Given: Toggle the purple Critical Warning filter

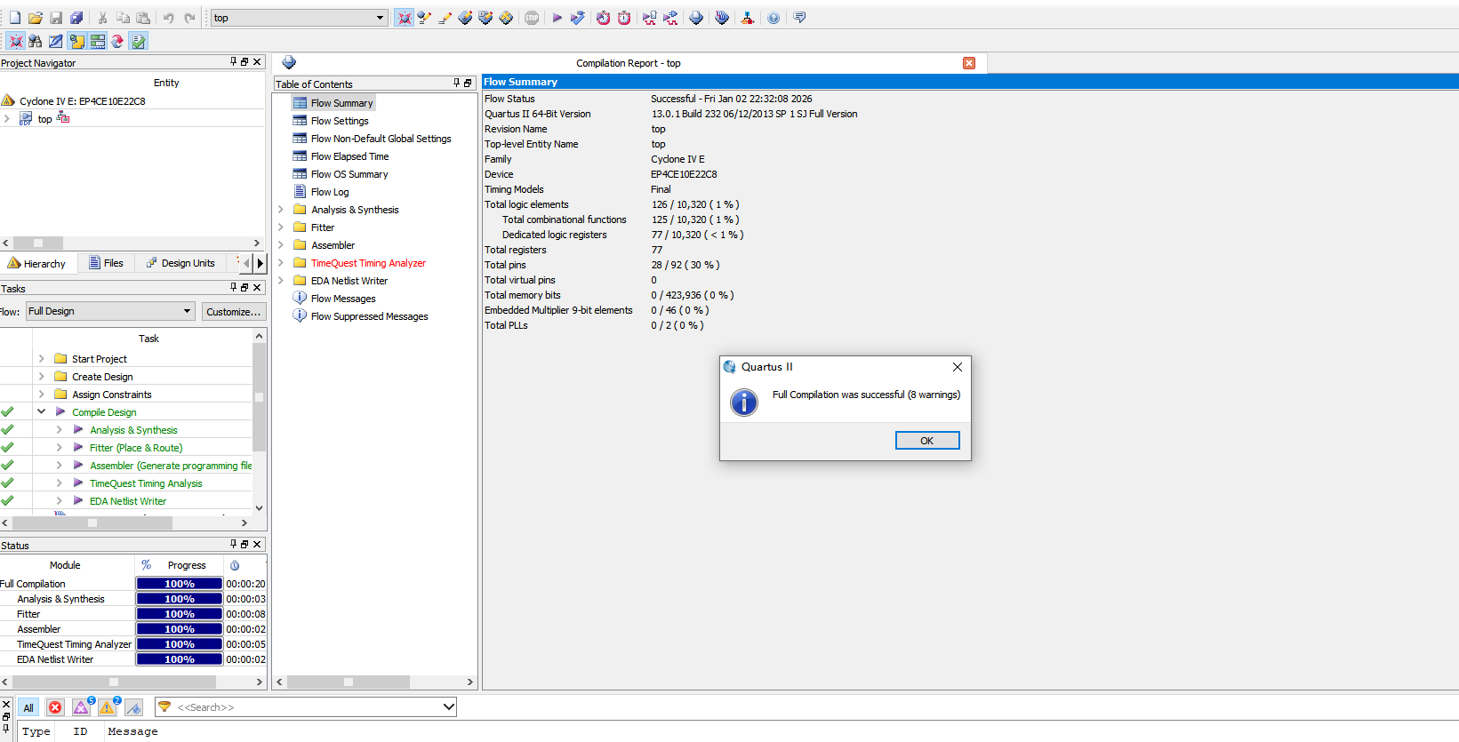Looking at the screenshot, I should 82,706.
